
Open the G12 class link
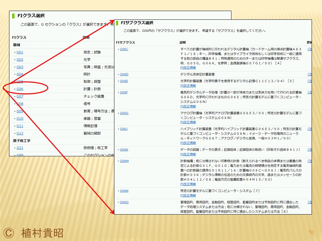[20, 133]
